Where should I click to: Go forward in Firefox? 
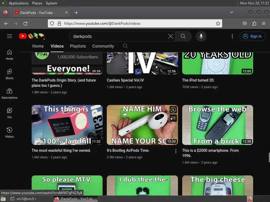pos(16,23)
